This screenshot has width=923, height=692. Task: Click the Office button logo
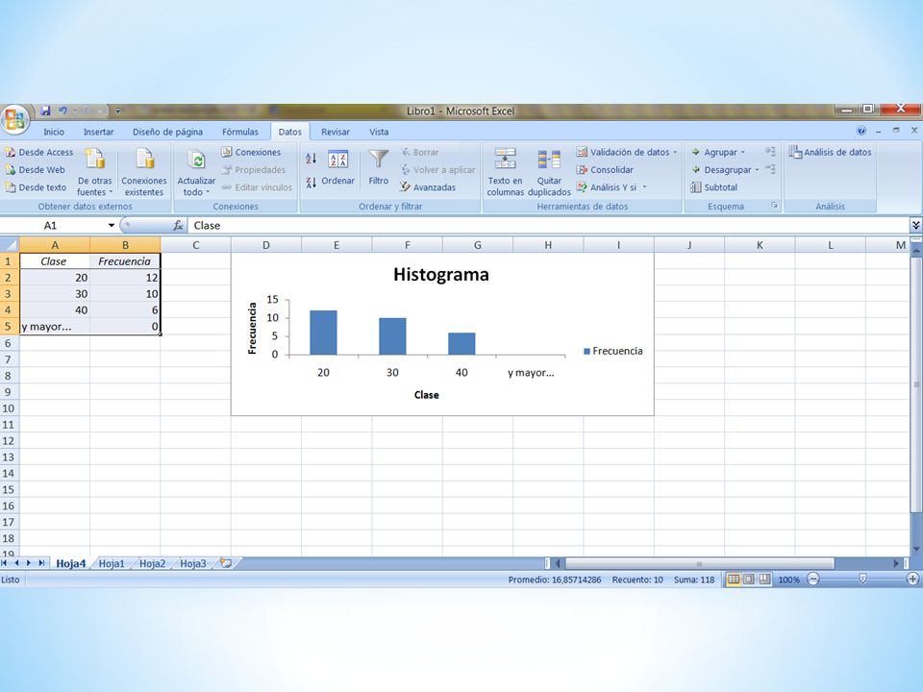[15, 119]
